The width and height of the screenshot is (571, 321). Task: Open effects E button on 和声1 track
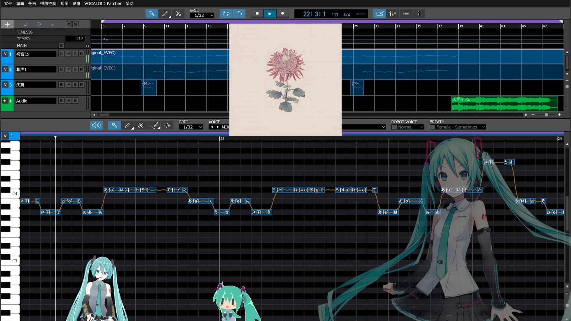pyautogui.click(x=61, y=69)
